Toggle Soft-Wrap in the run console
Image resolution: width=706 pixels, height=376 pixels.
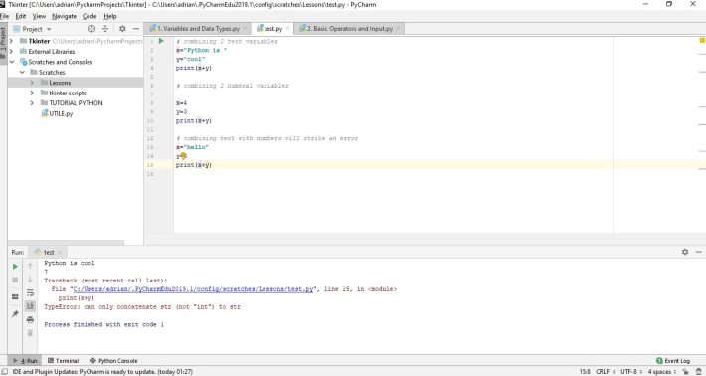coord(30,293)
